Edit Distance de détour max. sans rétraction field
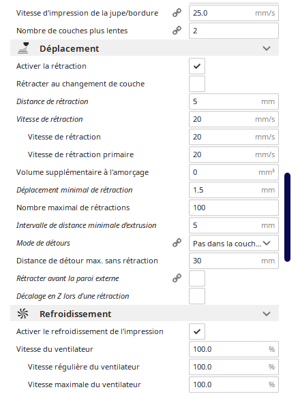 tap(234, 261)
